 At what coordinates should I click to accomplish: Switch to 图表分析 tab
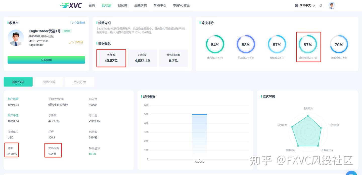(49, 82)
